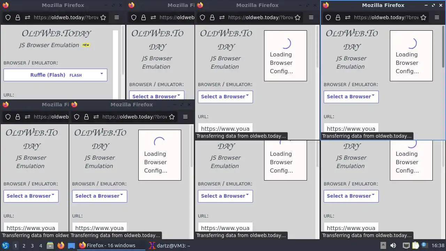
Task: Open the Ruffle (Flash) browser dropdown
Action: [x=55, y=75]
